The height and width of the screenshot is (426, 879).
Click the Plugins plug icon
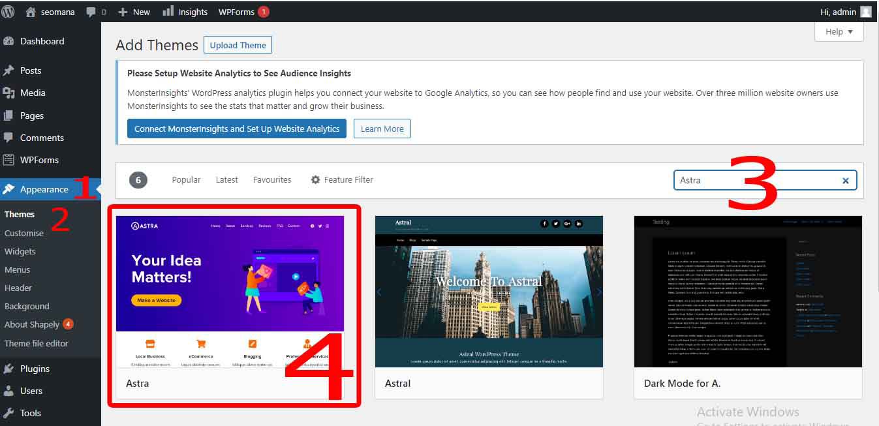point(8,369)
